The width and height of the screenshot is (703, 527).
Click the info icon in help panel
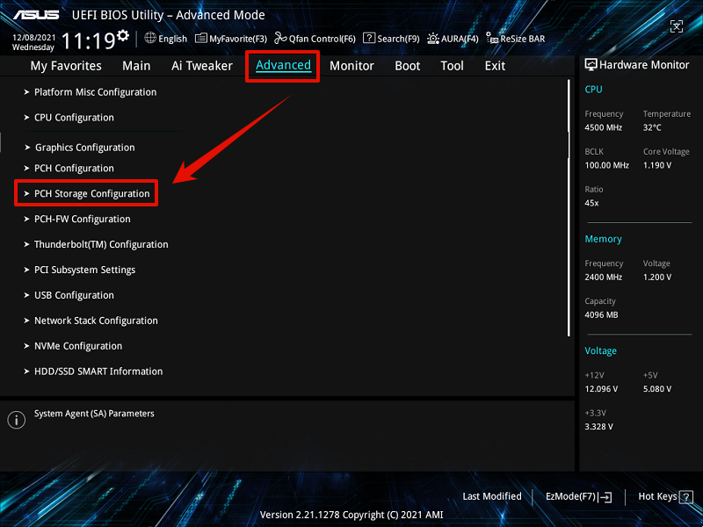tap(16, 420)
